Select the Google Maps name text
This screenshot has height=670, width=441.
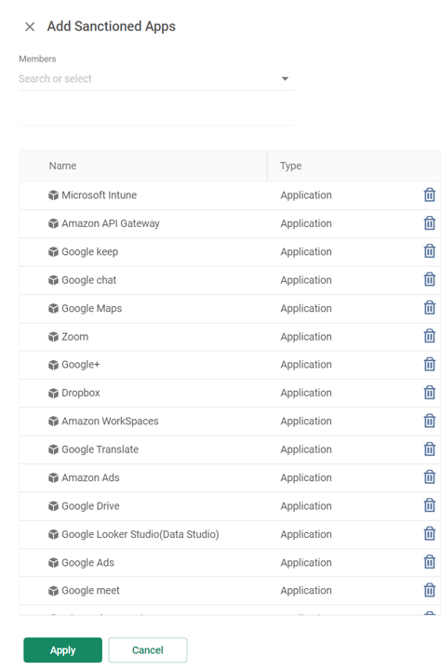(x=91, y=308)
